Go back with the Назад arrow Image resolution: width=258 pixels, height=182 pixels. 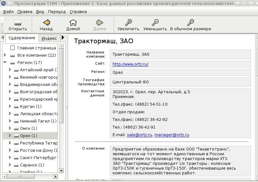click(46, 23)
